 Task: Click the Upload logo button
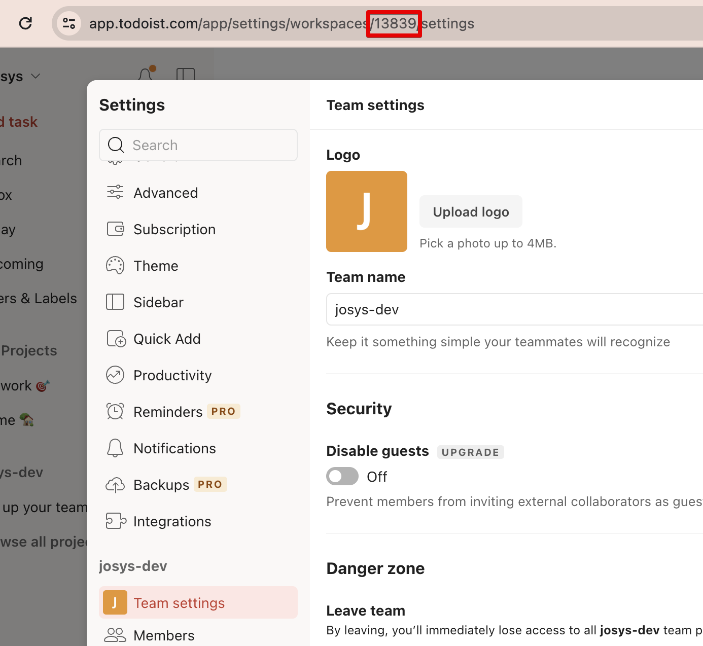pos(471,212)
